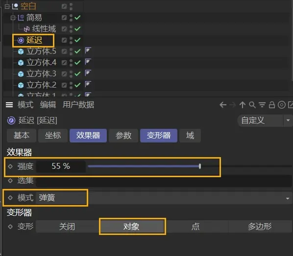
Task: Go forward with the right arrow
Action: (232, 105)
